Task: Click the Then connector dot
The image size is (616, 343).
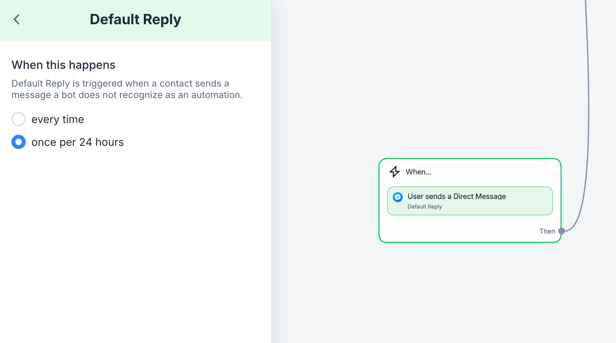Action: coord(561,231)
